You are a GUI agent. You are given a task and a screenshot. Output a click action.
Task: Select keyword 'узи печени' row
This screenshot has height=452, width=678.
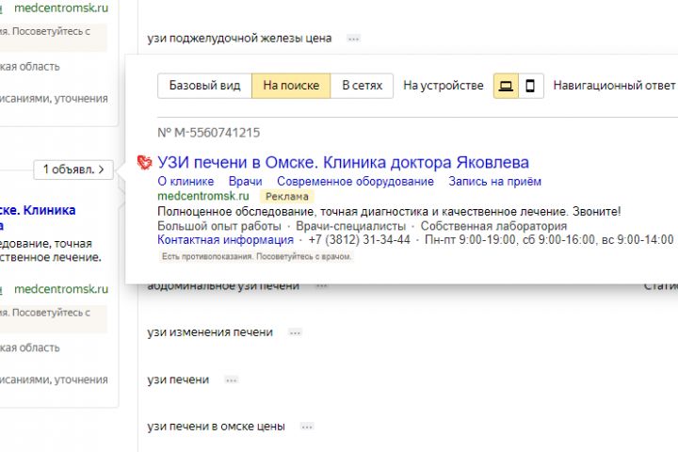coord(178,379)
